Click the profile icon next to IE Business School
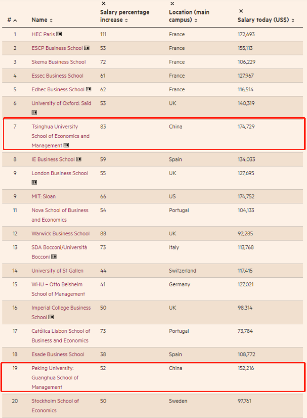 (79, 159)
